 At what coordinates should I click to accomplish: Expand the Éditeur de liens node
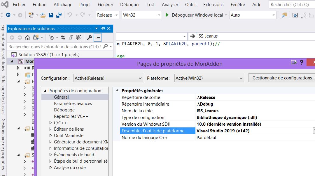[50, 129]
